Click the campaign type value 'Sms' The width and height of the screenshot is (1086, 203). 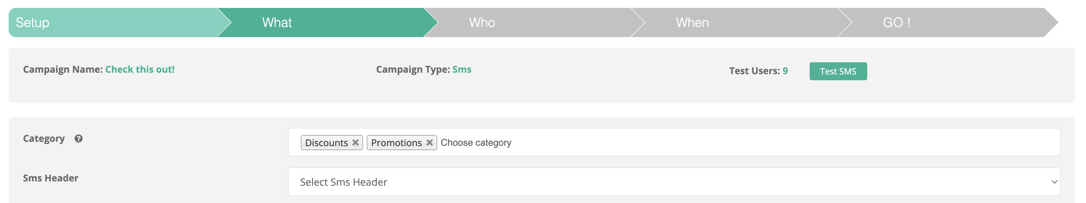pos(462,69)
